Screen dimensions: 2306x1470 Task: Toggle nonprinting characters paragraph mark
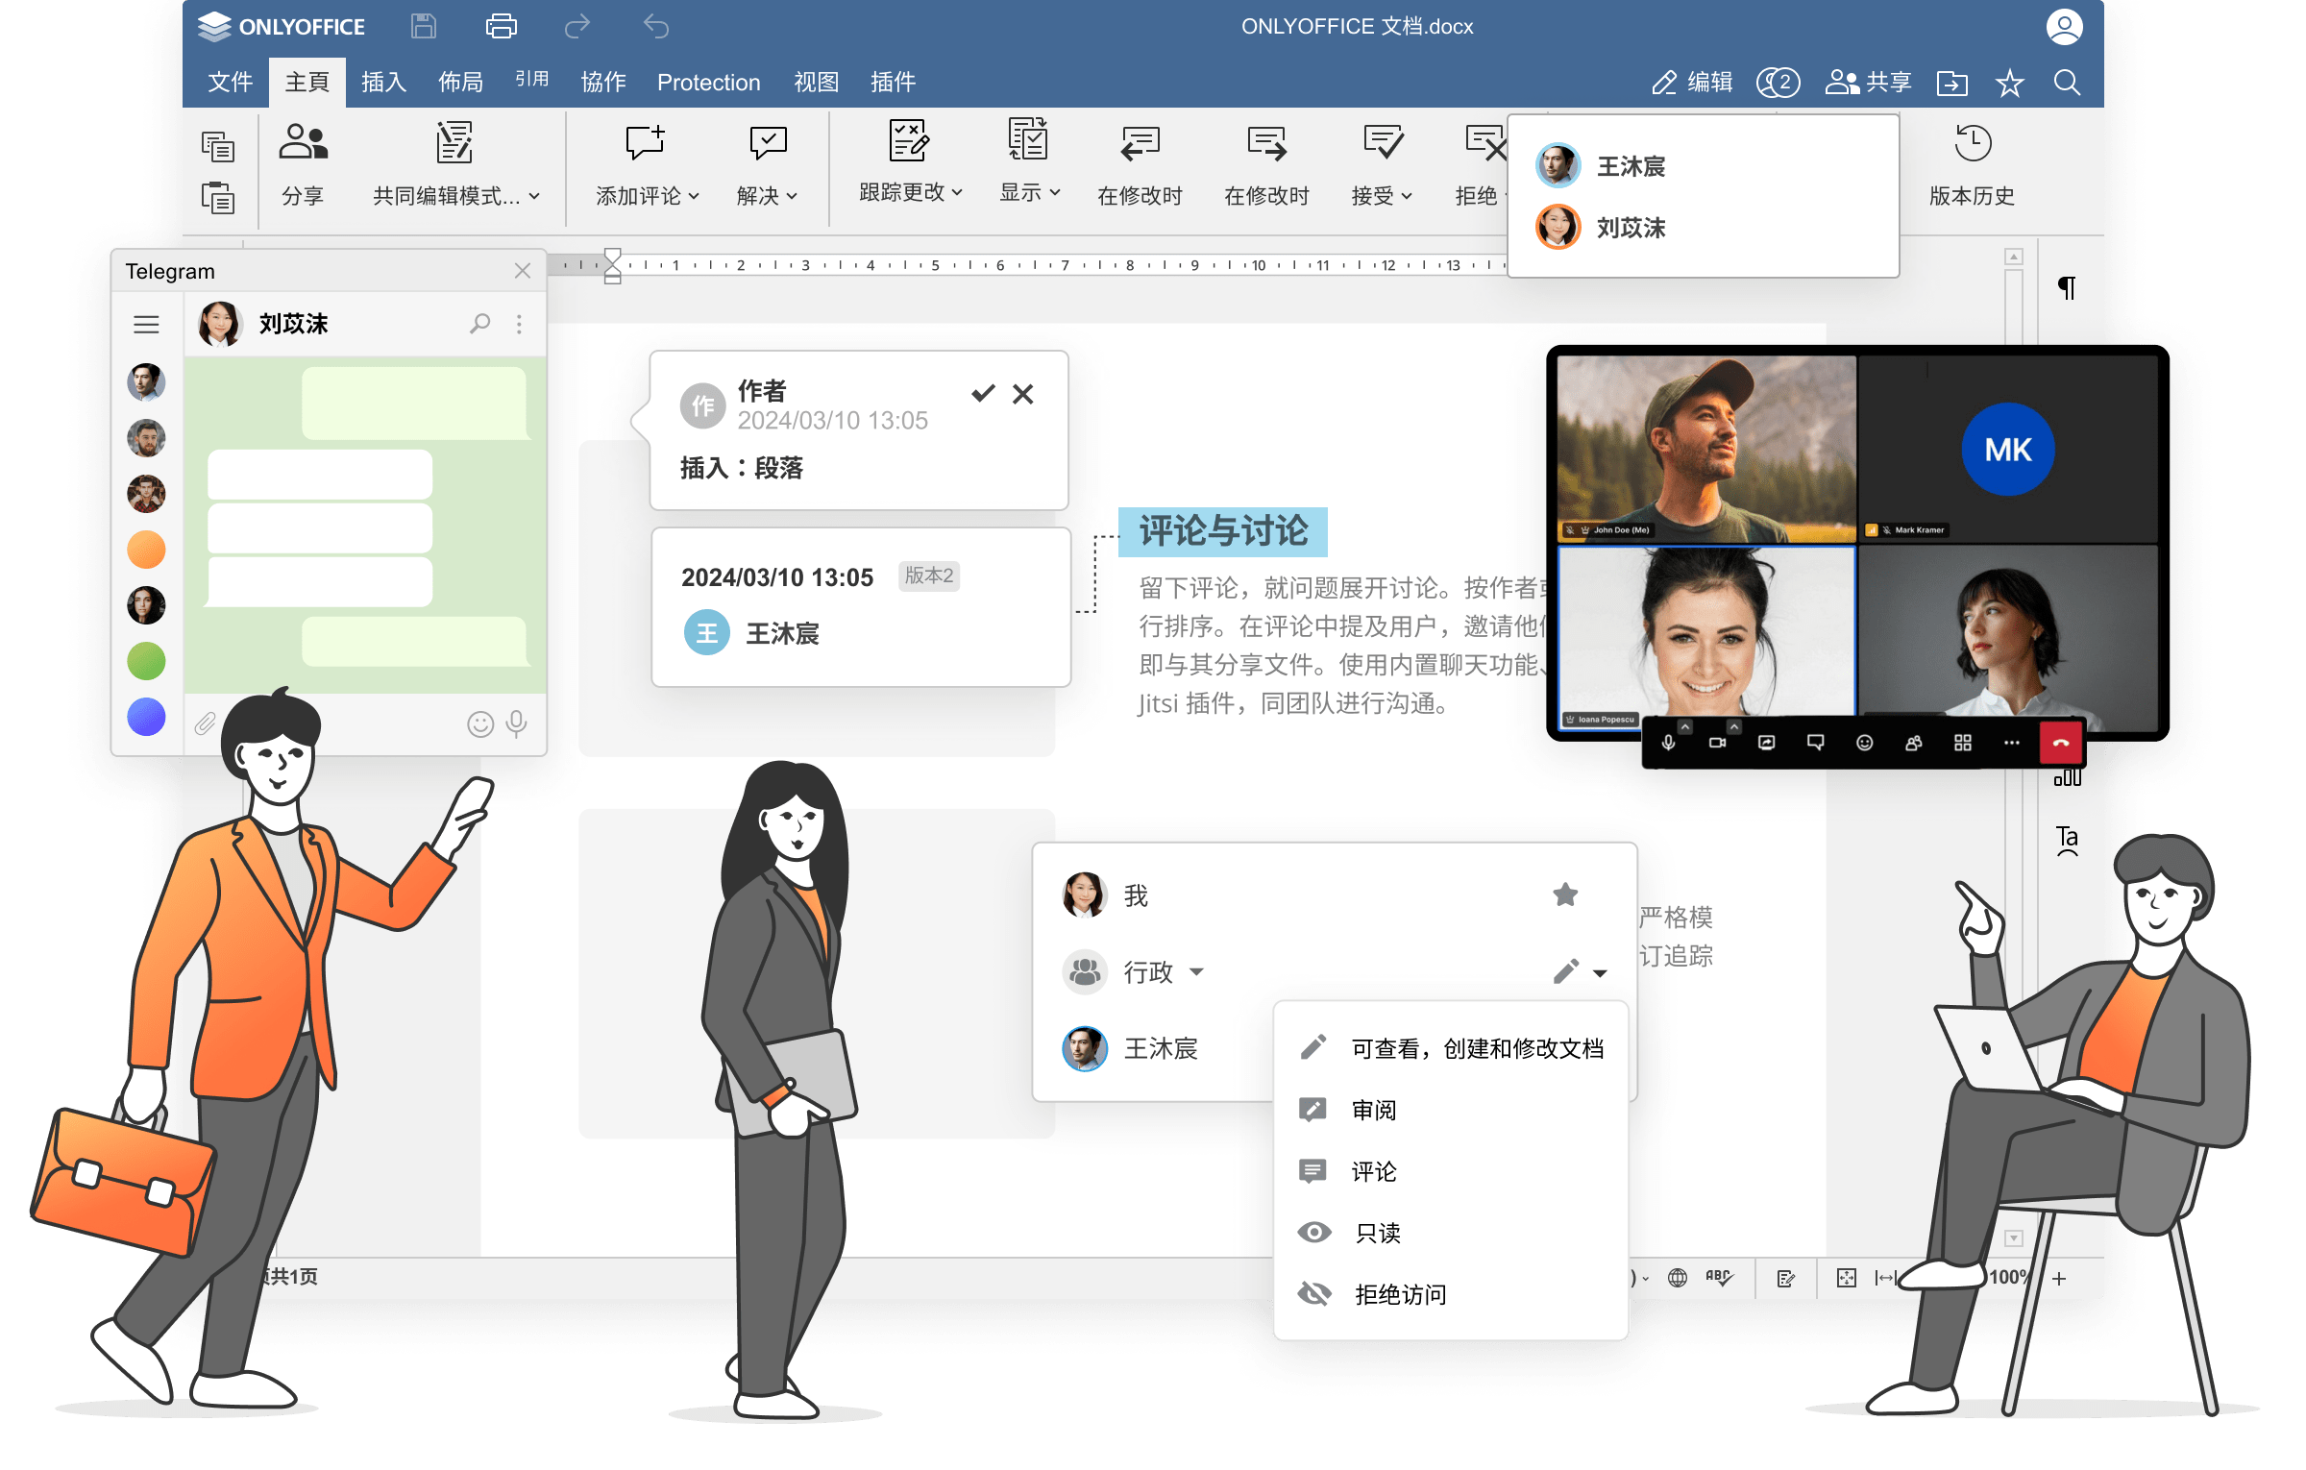tap(2067, 287)
